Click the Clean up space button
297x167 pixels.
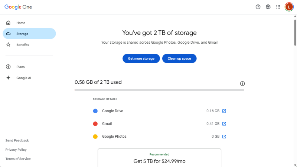[x=179, y=59]
